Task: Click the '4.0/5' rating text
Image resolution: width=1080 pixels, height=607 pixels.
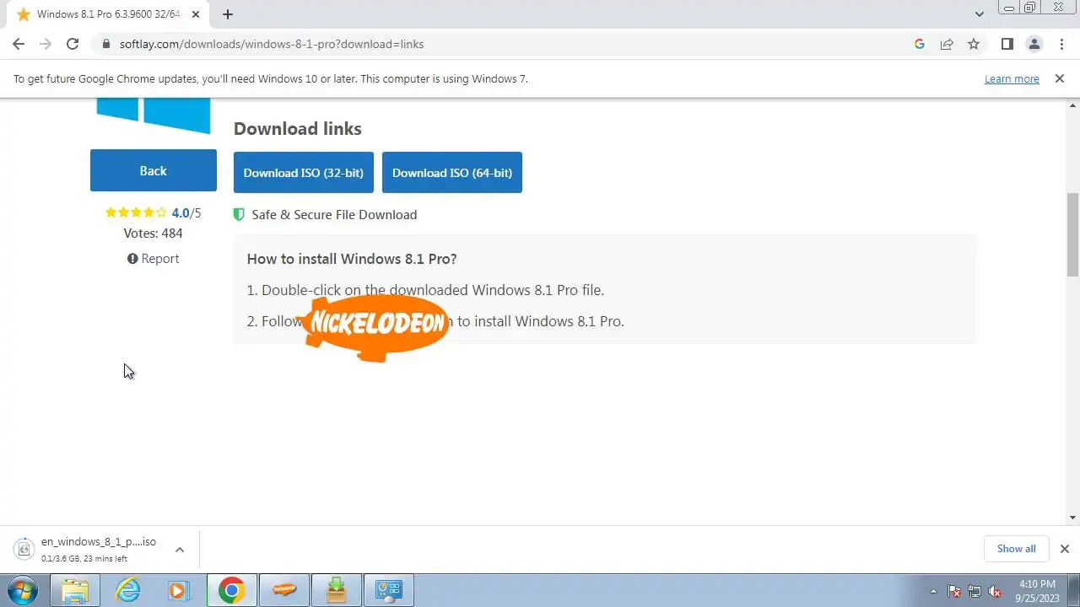Action: [x=186, y=213]
